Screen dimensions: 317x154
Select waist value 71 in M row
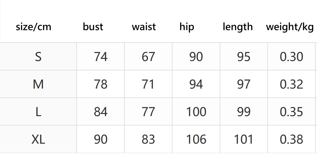148,84
